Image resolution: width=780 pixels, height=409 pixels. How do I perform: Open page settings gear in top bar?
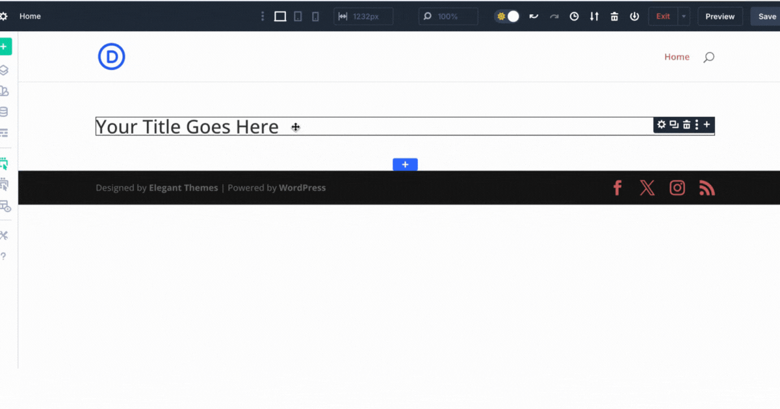pyautogui.click(x=3, y=16)
